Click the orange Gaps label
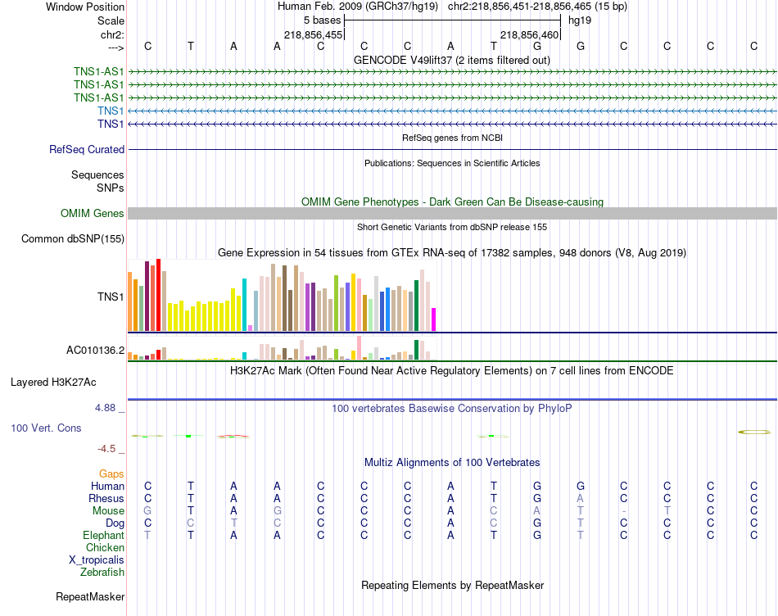Screen dimensions: 778x616 click(111, 474)
